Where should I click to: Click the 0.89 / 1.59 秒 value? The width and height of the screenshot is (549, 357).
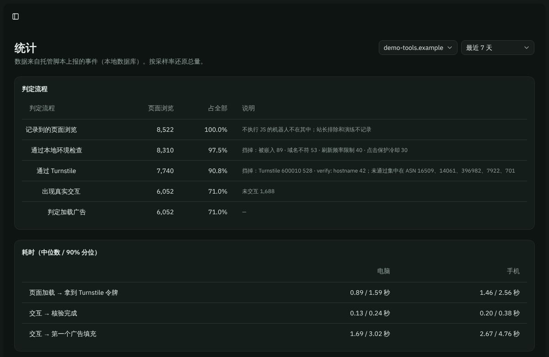point(370,292)
